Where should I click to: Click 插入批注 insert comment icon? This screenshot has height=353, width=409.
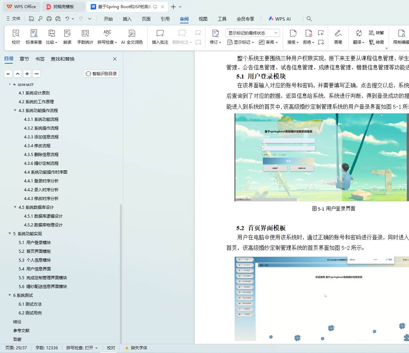click(x=160, y=33)
